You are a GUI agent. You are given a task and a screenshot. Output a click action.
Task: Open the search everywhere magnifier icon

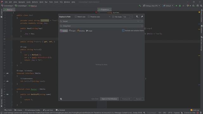pyautogui.click(x=201, y=6)
